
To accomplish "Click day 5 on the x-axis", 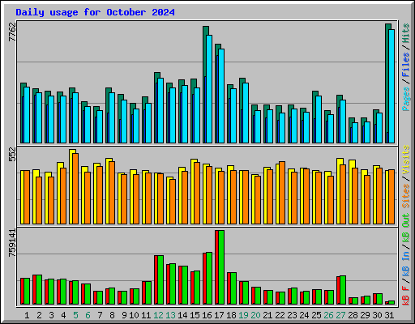I will [x=75, y=315].
